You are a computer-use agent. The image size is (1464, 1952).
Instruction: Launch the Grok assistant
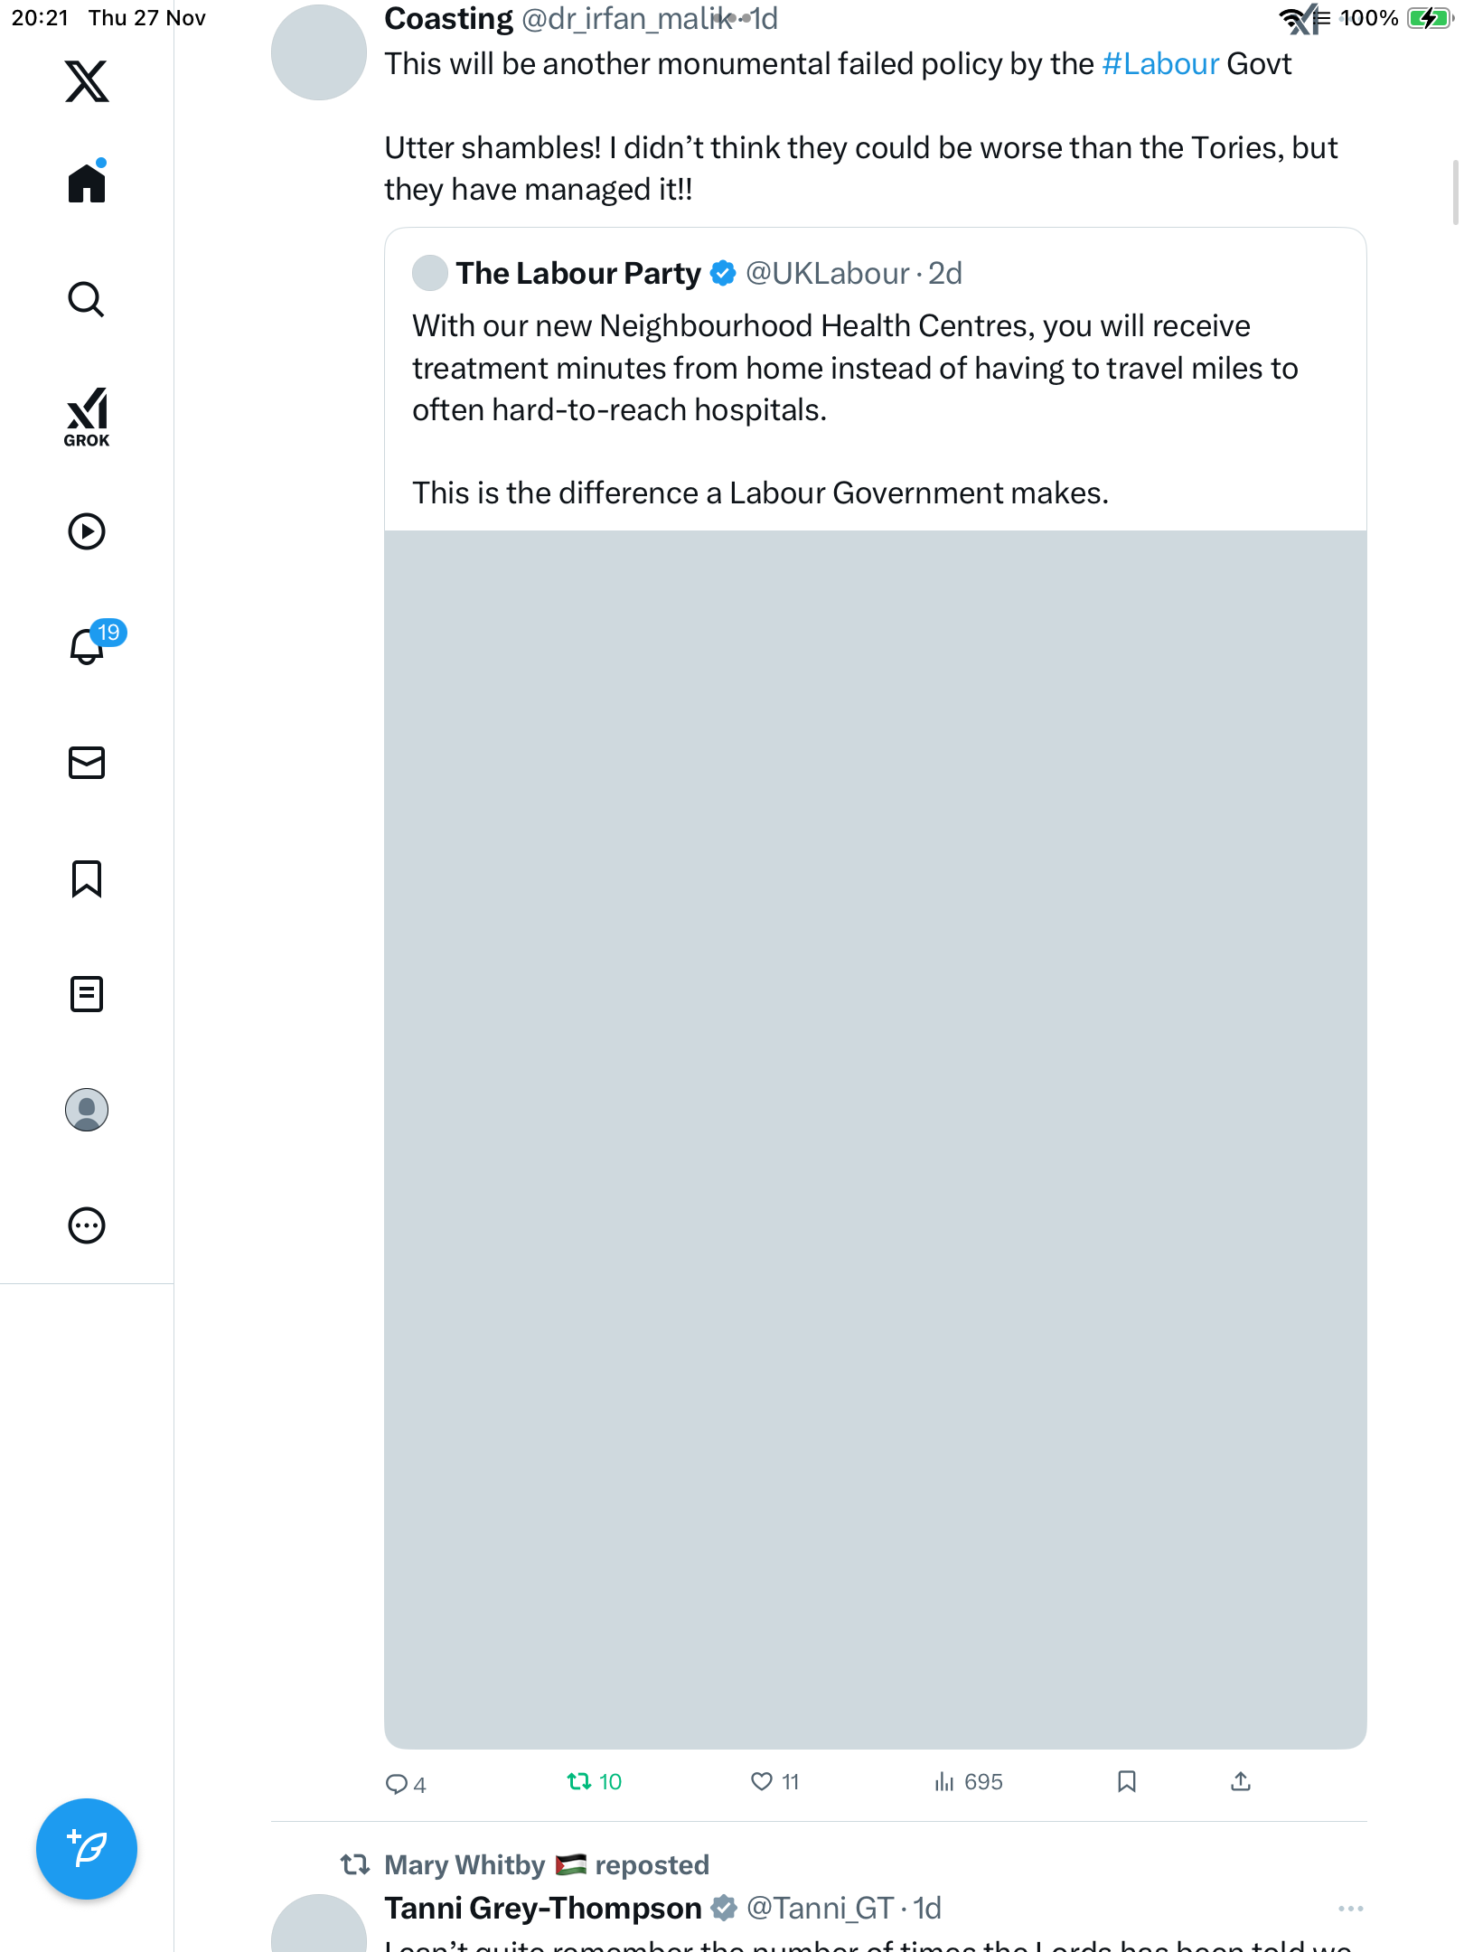click(x=87, y=417)
